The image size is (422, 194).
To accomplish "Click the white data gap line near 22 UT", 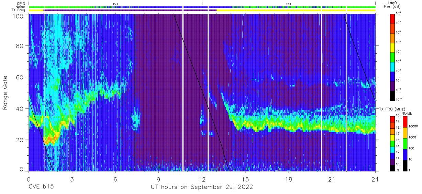I will click(x=346, y=92).
